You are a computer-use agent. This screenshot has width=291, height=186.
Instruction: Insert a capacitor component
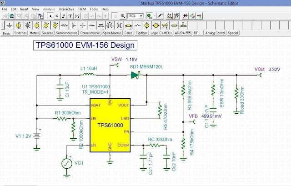(x=83, y=25)
